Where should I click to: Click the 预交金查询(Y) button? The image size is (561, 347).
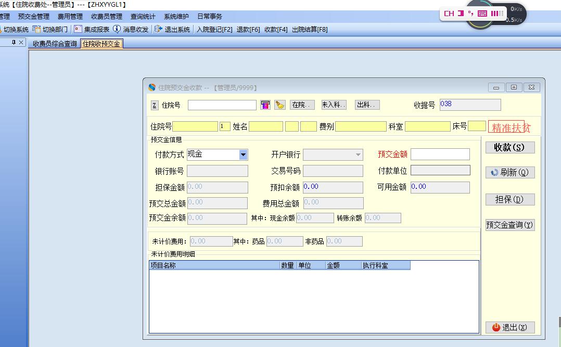pos(510,225)
